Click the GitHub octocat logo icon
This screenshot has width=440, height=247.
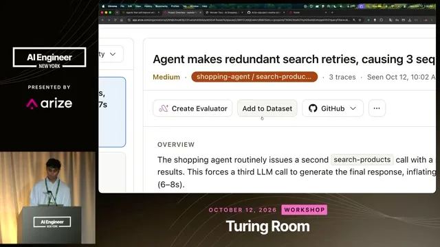[313, 108]
